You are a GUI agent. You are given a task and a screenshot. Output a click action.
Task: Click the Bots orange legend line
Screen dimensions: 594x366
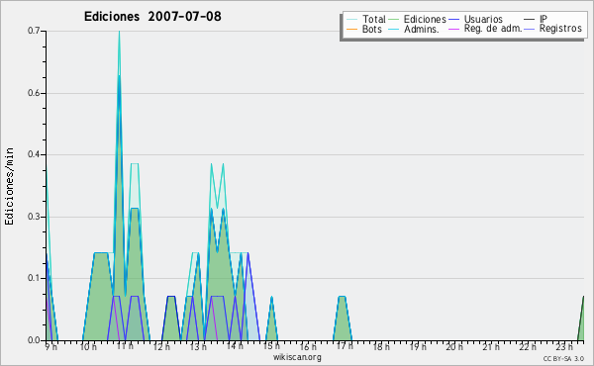pyautogui.click(x=351, y=29)
